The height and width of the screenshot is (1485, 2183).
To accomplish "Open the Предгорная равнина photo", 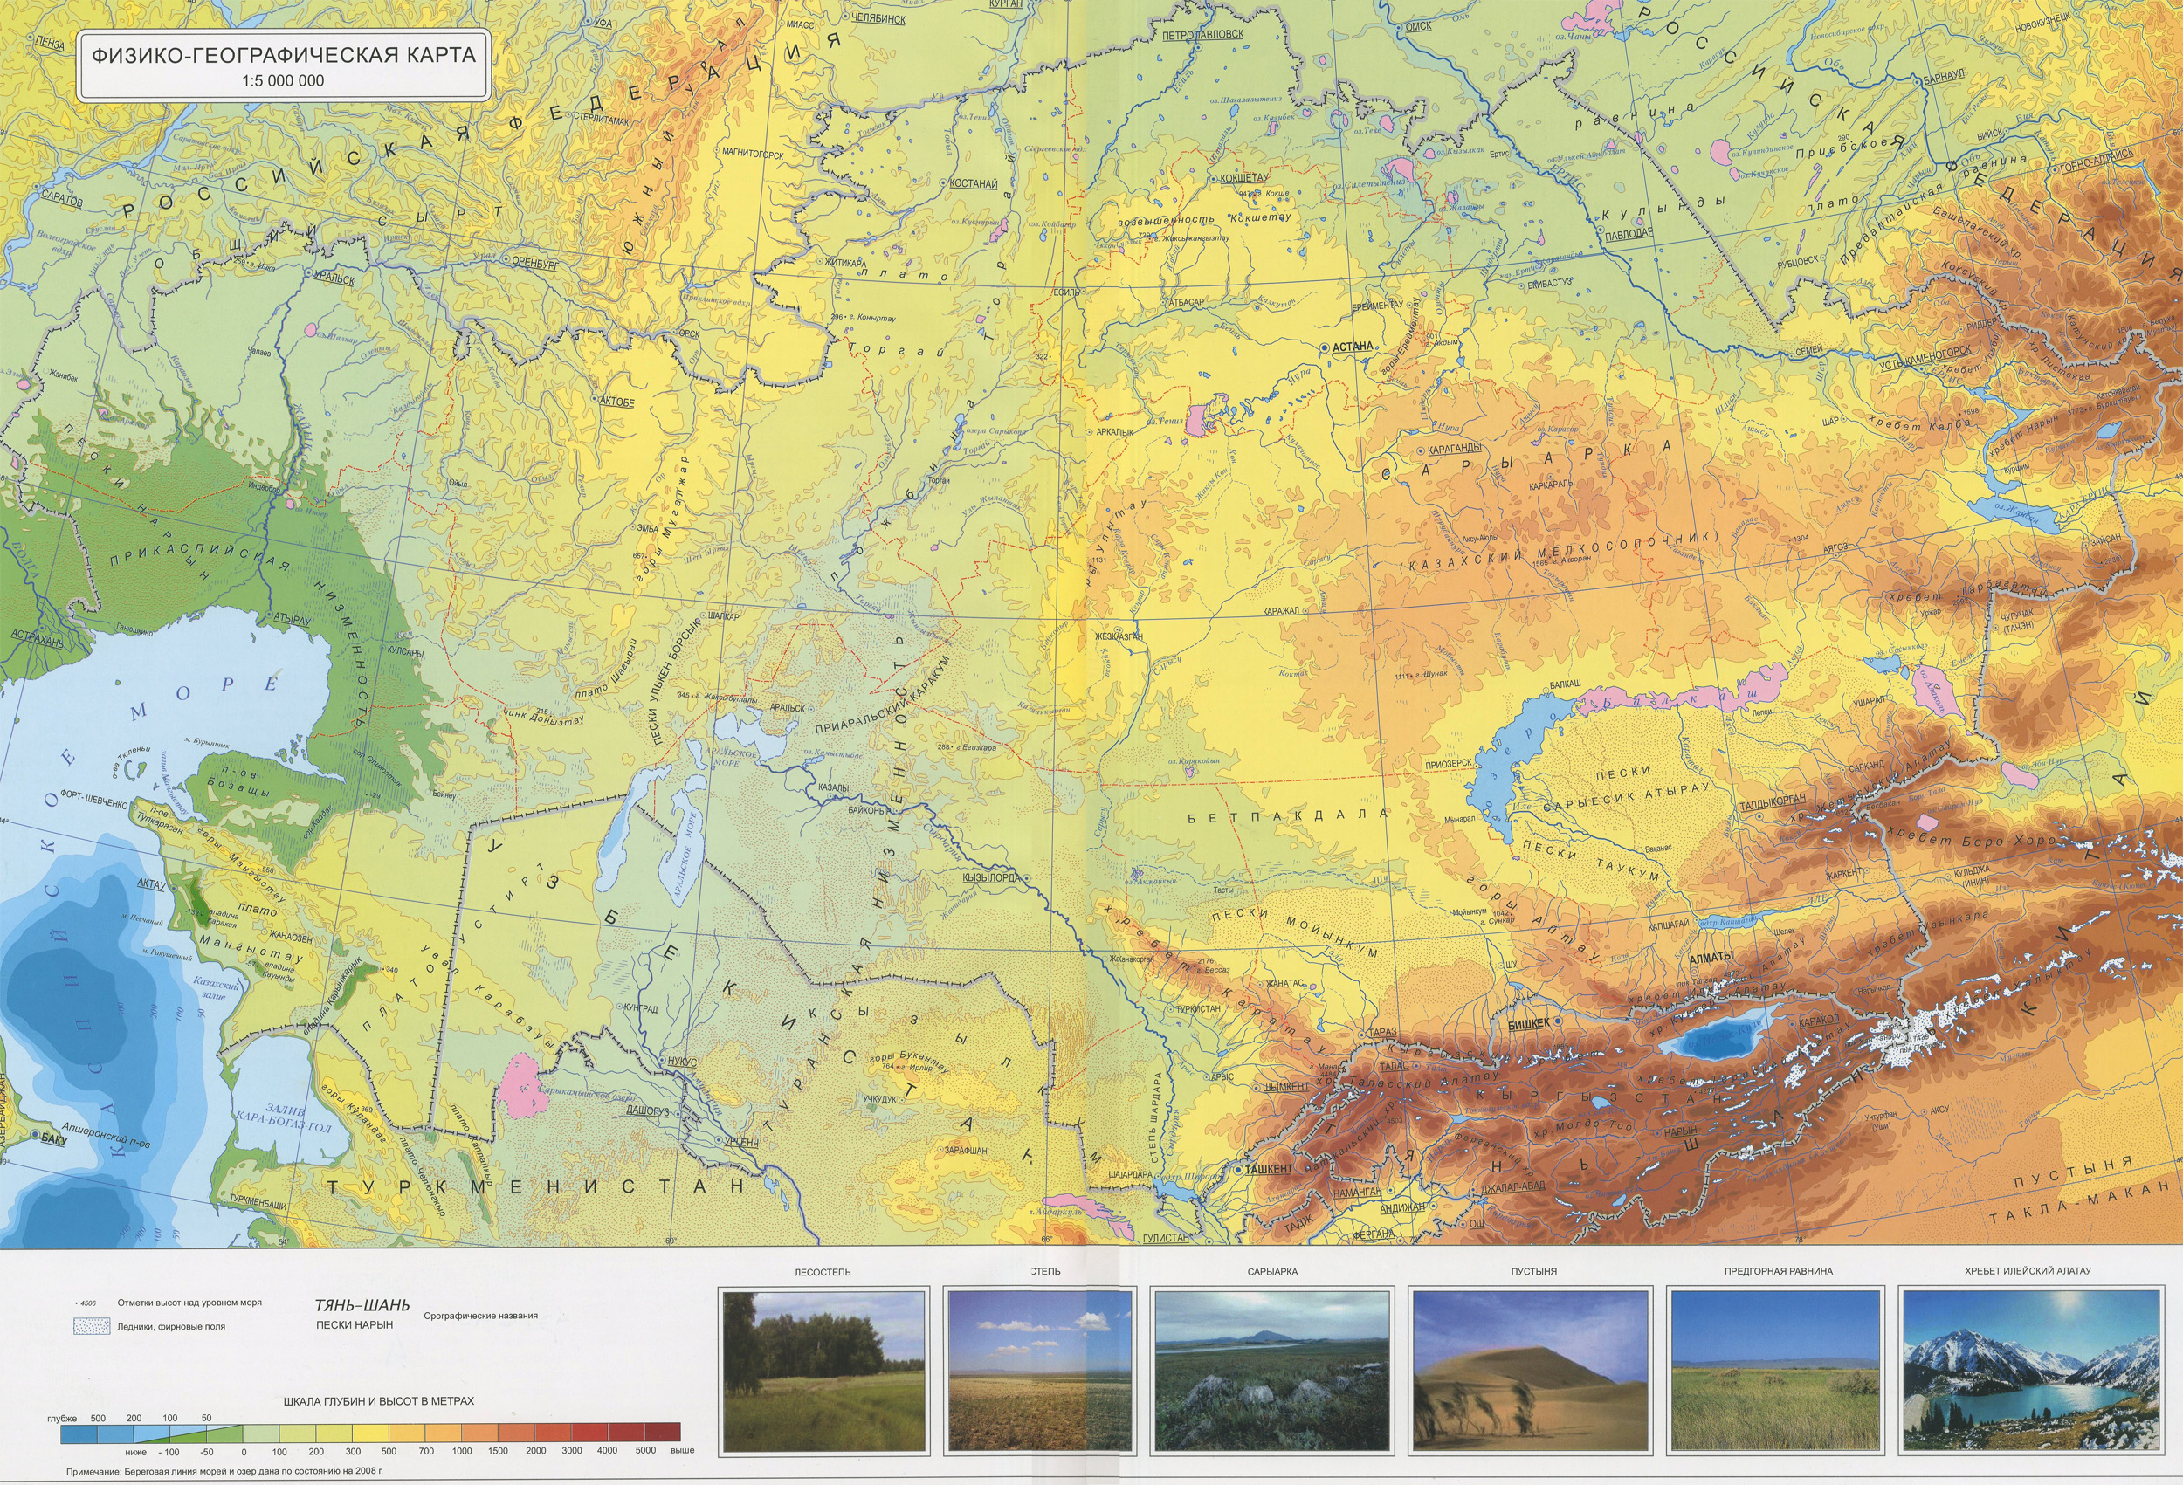I will pos(1777,1371).
